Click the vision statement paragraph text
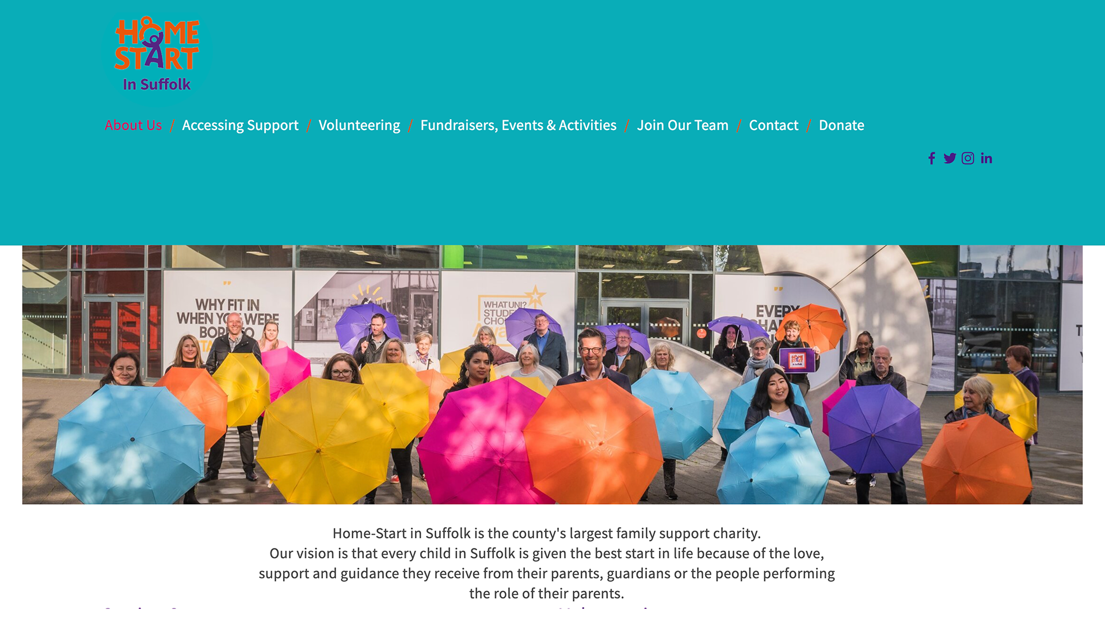 pyautogui.click(x=547, y=573)
